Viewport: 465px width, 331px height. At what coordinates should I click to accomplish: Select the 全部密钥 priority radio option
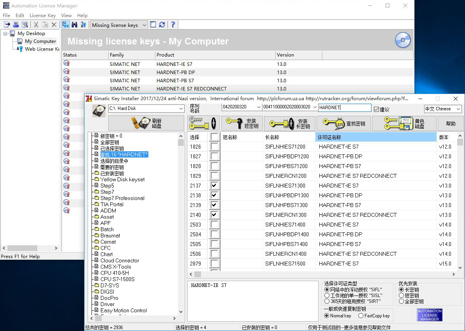[x=402, y=301]
